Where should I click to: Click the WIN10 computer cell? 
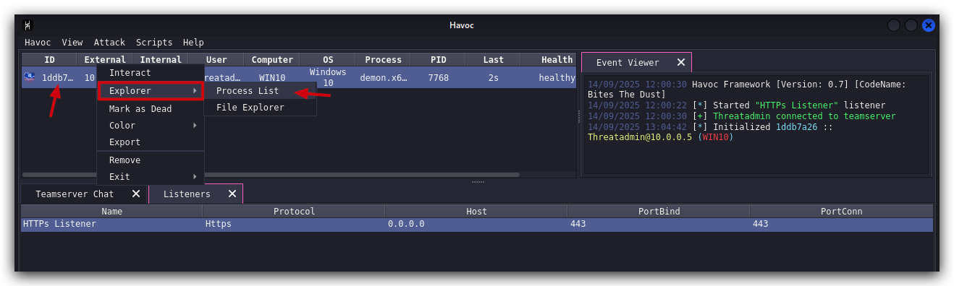(x=272, y=77)
